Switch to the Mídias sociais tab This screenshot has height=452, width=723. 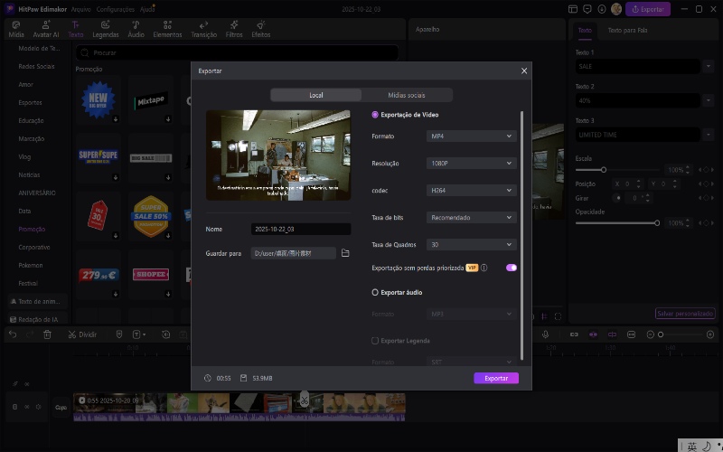point(407,95)
